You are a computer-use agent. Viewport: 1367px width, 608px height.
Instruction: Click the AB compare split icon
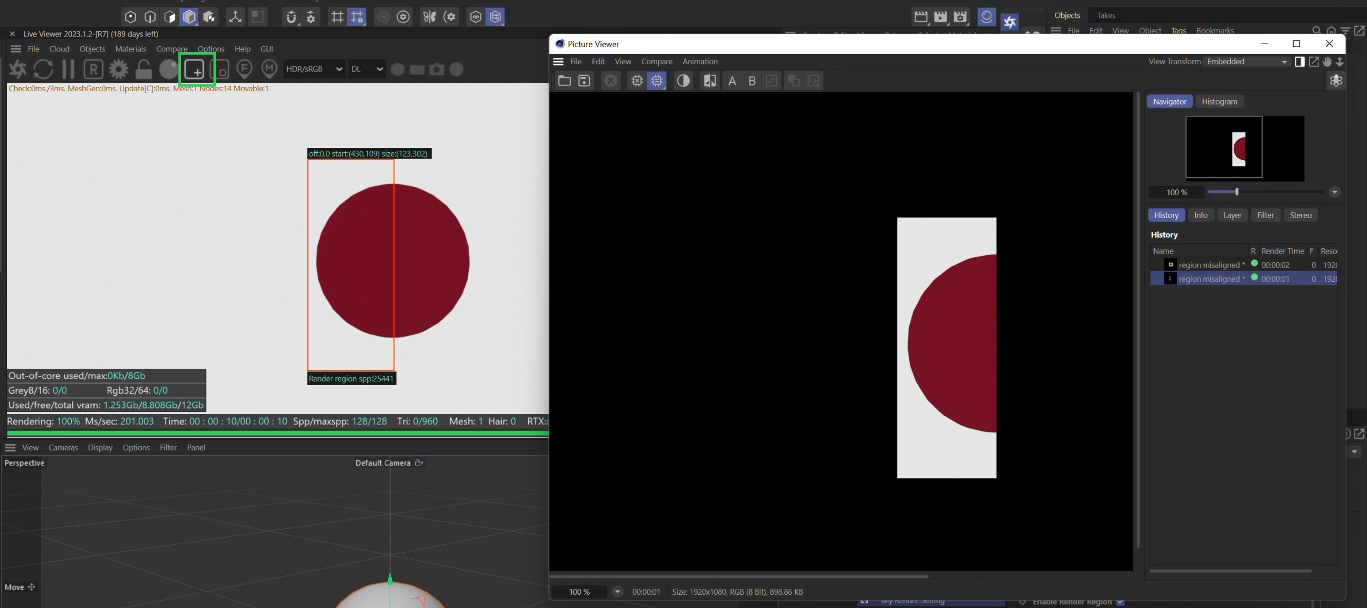click(709, 81)
